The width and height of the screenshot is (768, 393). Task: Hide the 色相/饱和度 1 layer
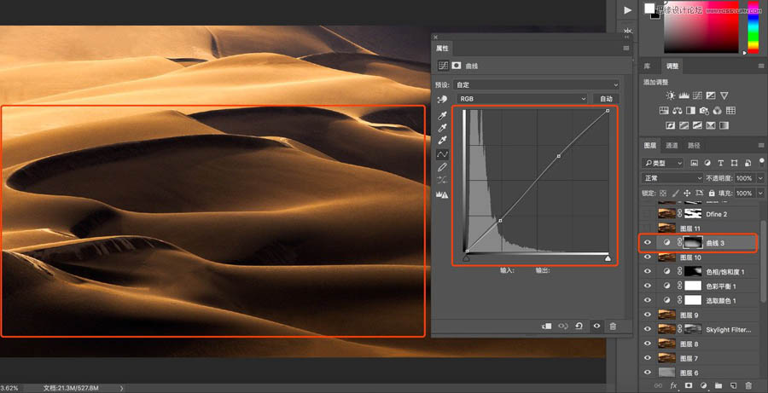pyautogui.click(x=648, y=271)
